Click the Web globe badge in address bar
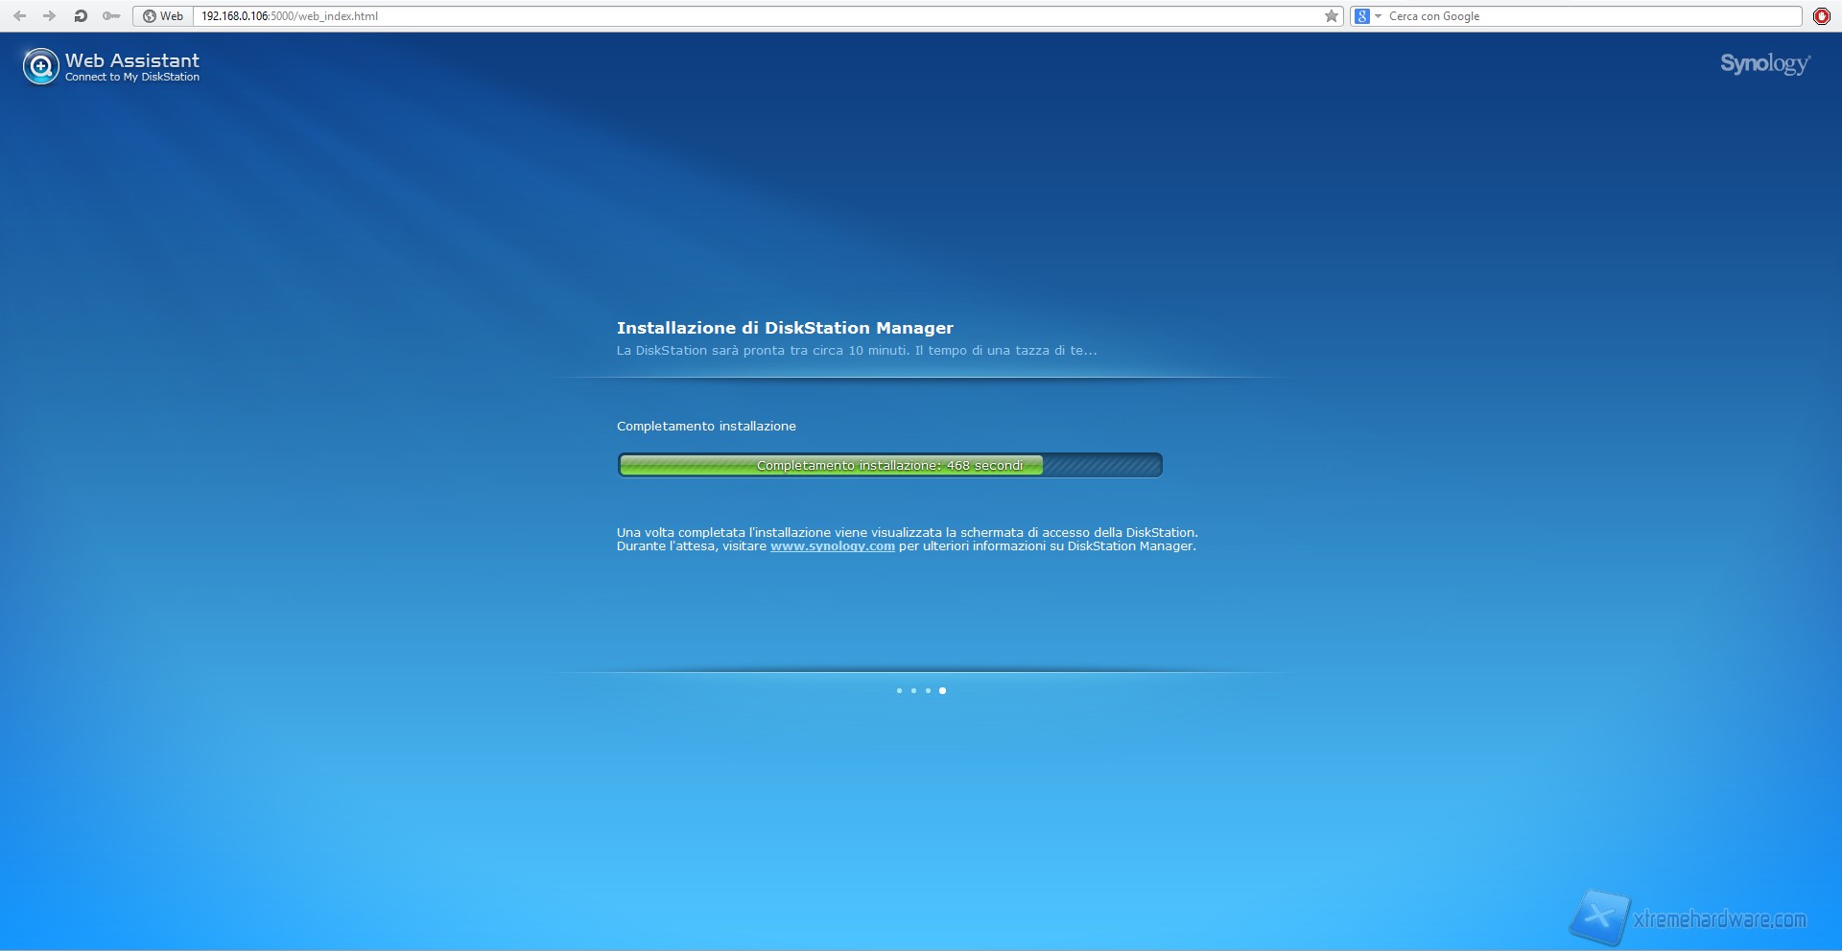Image resolution: width=1842 pixels, height=951 pixels. tap(163, 16)
